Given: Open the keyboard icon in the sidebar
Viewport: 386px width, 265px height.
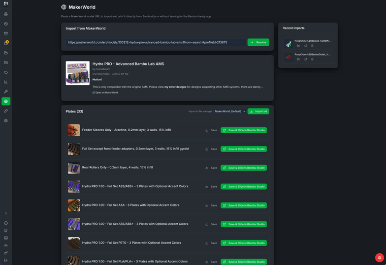Looking at the screenshot, I should point(6,238).
